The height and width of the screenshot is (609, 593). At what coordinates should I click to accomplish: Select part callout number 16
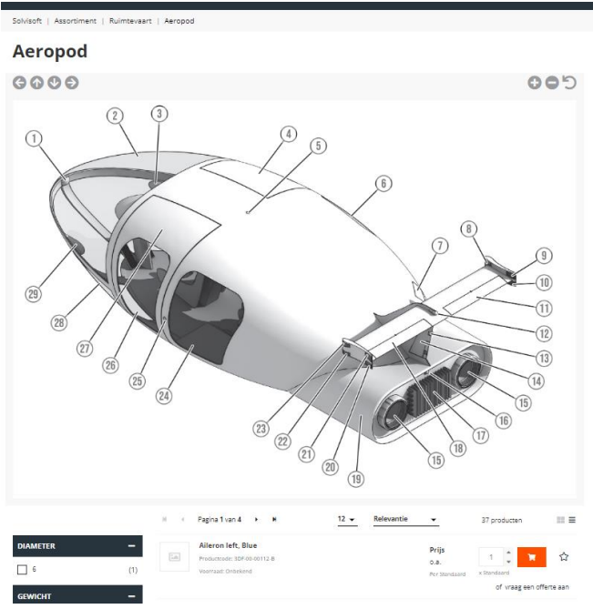tap(504, 421)
